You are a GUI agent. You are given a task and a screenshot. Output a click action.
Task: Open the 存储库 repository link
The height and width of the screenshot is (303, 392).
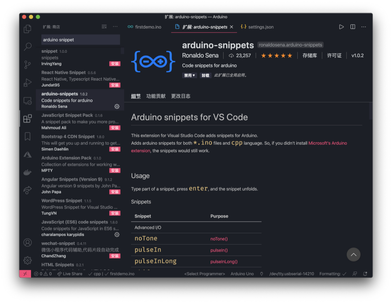(310, 55)
